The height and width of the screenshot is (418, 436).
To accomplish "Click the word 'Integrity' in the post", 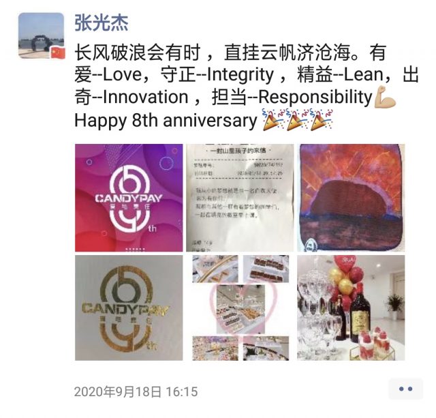I will pos(240,75).
